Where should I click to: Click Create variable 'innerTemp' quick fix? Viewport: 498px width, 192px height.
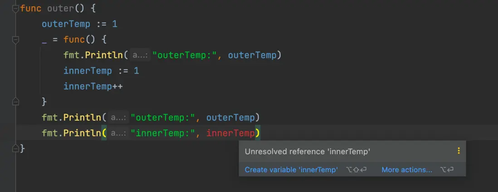tap(291, 170)
